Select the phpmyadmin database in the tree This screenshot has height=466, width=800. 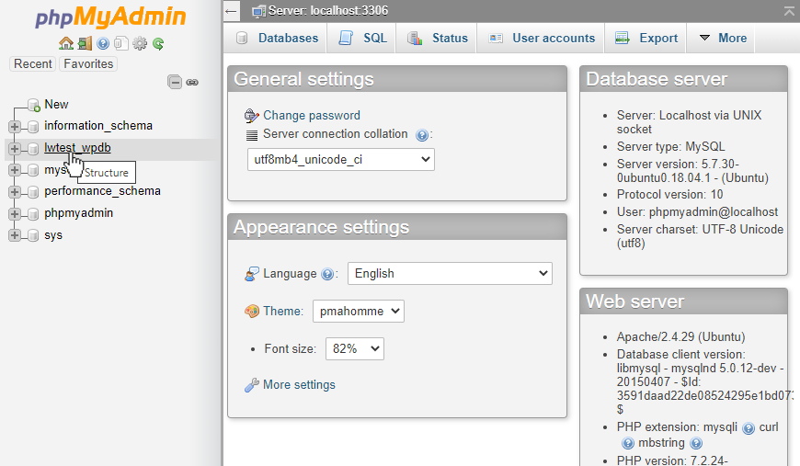click(78, 213)
